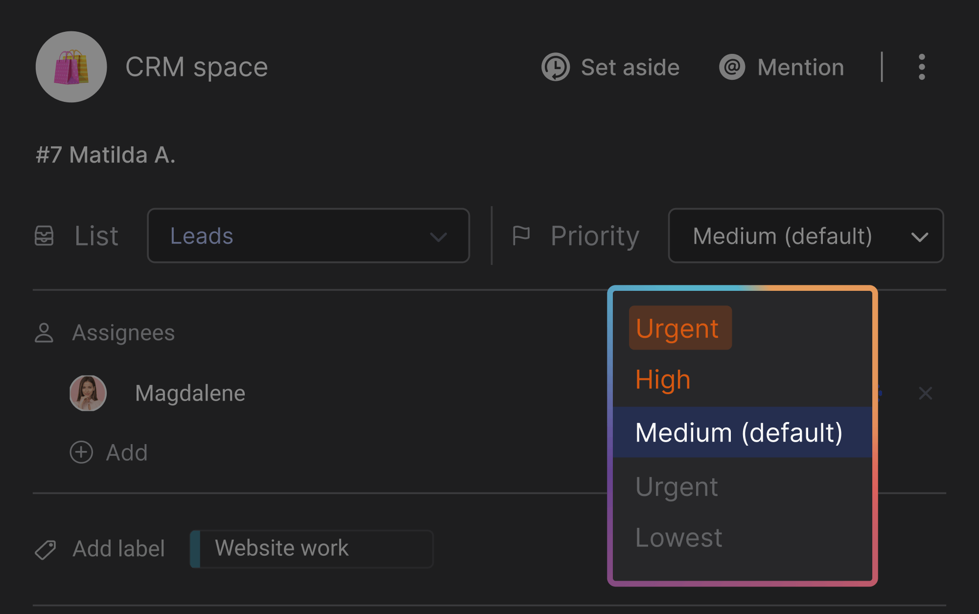Screen dimensions: 979x614
Task: Remove Magdalene with the X button
Action: click(925, 393)
